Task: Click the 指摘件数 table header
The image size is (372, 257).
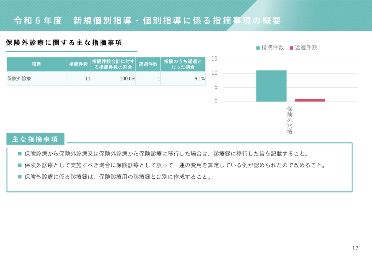Action: [78, 65]
